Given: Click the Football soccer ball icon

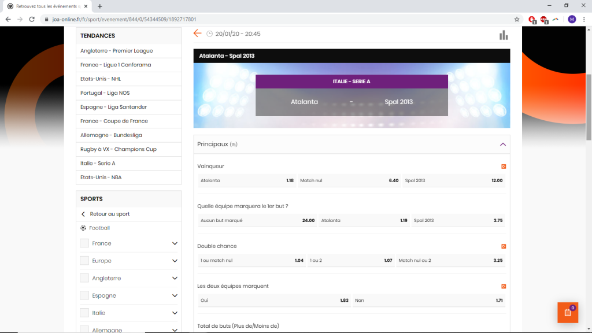Looking at the screenshot, I should coord(83,228).
